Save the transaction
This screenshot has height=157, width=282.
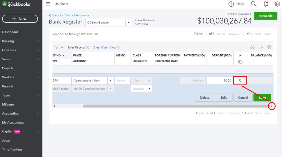[x=262, y=98]
